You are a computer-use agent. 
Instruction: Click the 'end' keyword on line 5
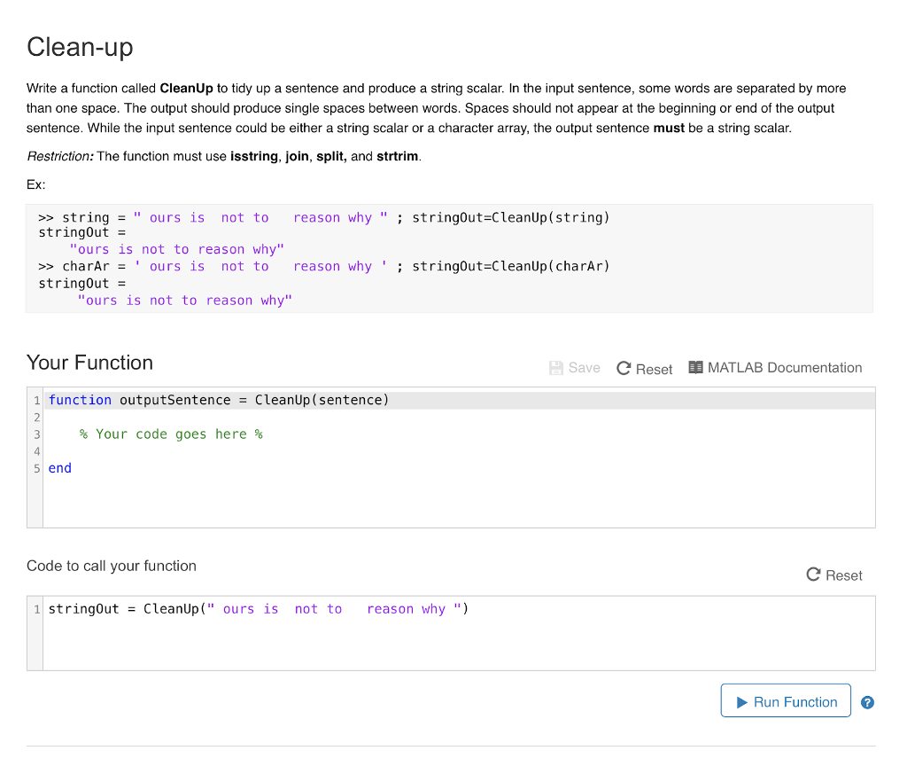point(59,468)
